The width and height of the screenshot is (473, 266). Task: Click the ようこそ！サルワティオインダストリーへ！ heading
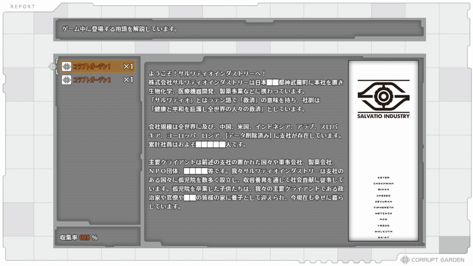(207, 74)
